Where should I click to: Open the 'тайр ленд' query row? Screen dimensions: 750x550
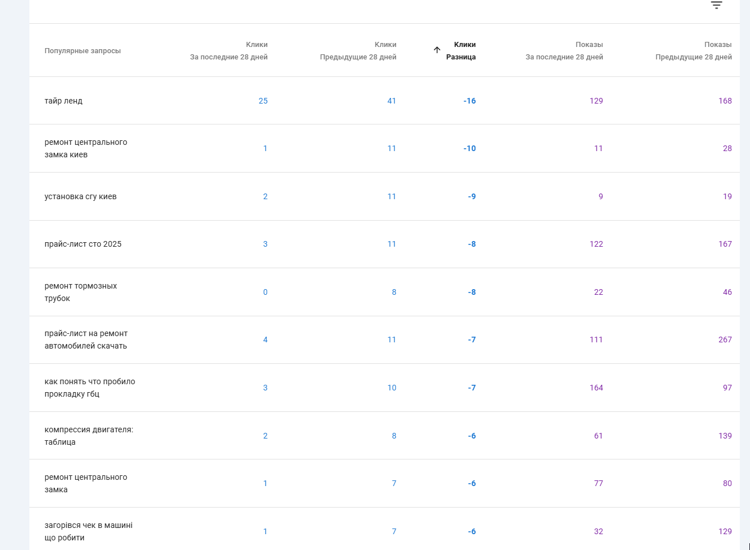point(63,101)
